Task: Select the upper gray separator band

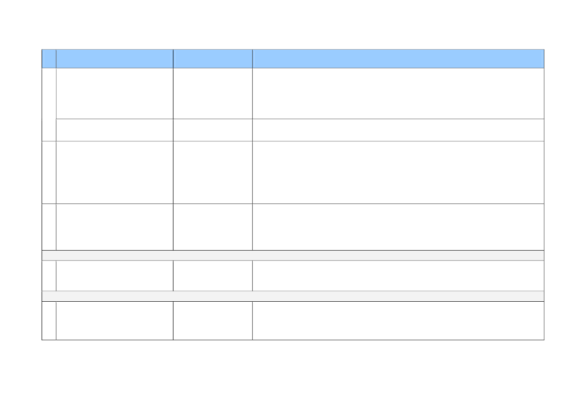Action: pos(293,256)
